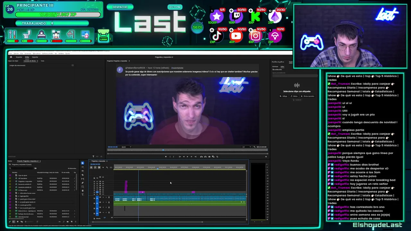411x231 pixels.
Task: Switch Project panel to Icon view
Action: click(18, 222)
